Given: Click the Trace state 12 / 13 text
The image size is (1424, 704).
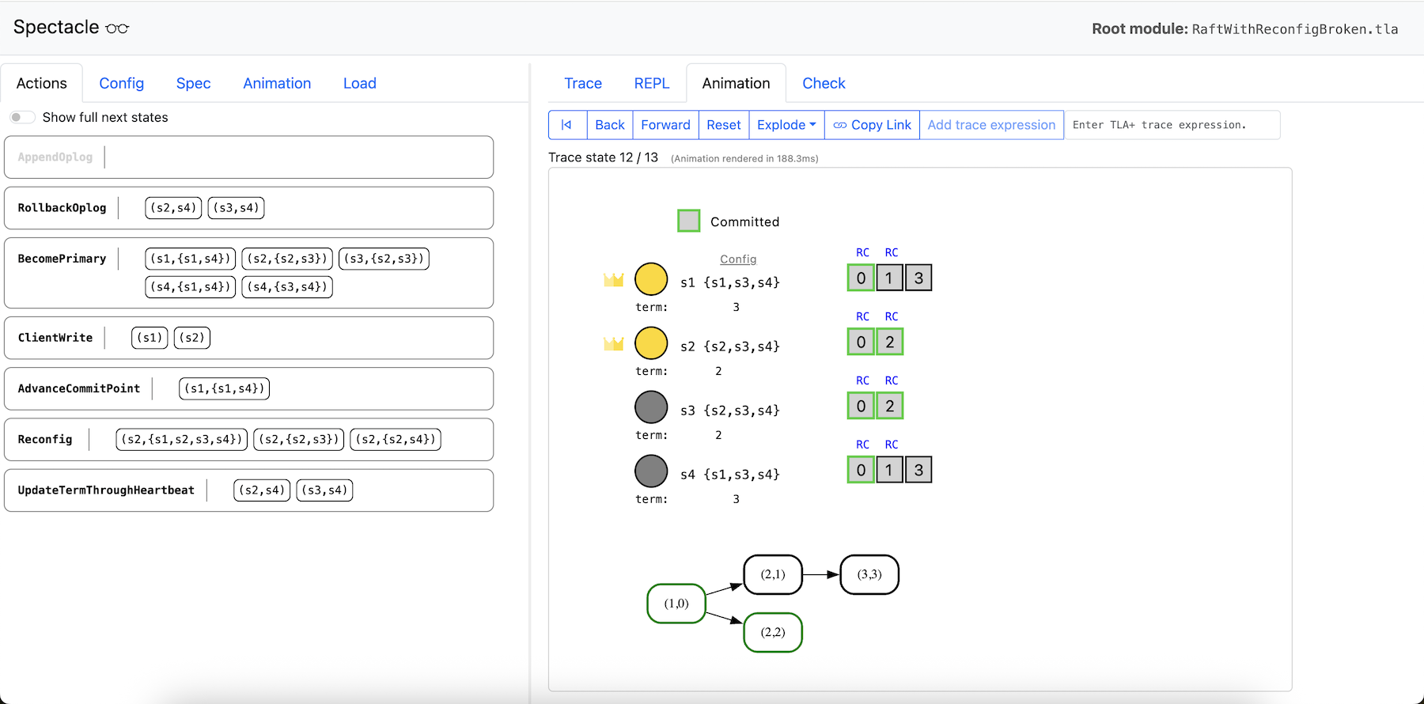Looking at the screenshot, I should (x=604, y=157).
